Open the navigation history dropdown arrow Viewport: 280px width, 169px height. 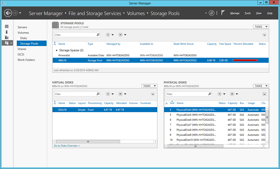click(x=20, y=13)
